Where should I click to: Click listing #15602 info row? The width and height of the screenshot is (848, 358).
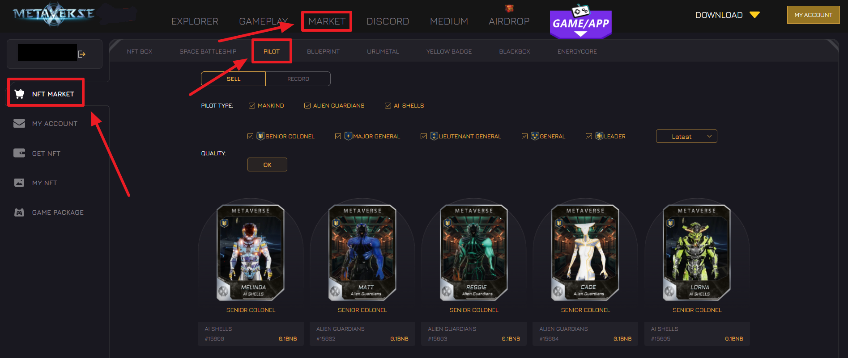tap(362, 334)
